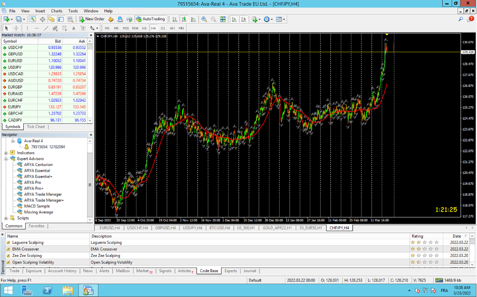Switch chart to bar chart type
Viewport: 477px width, 297px height.
(x=175, y=19)
